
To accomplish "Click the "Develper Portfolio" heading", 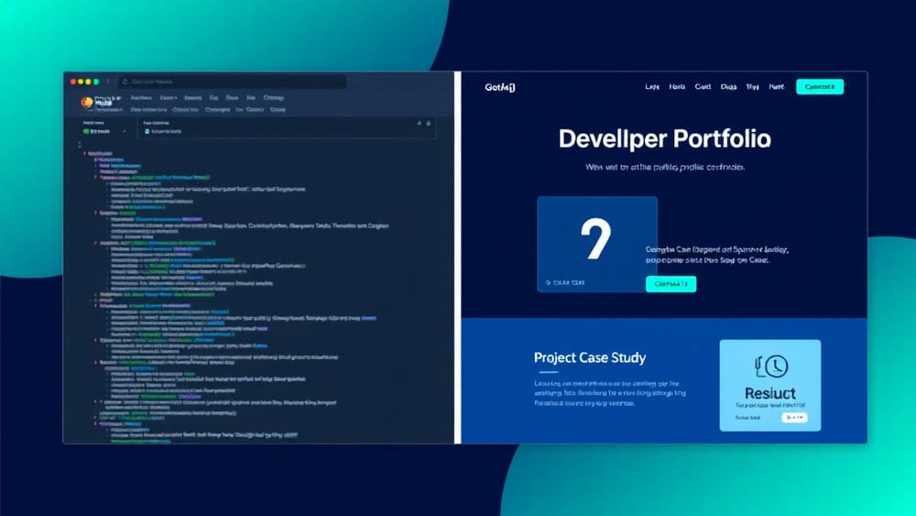I will click(x=664, y=139).
